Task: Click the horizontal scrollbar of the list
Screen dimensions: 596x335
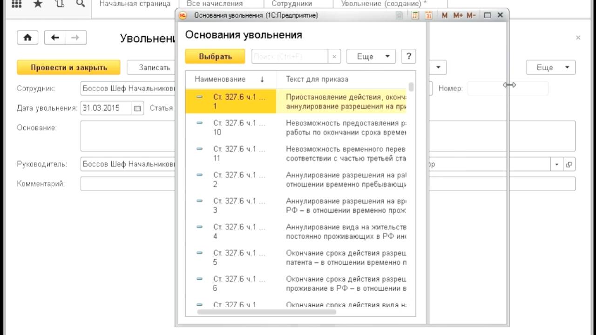Action: (x=267, y=312)
